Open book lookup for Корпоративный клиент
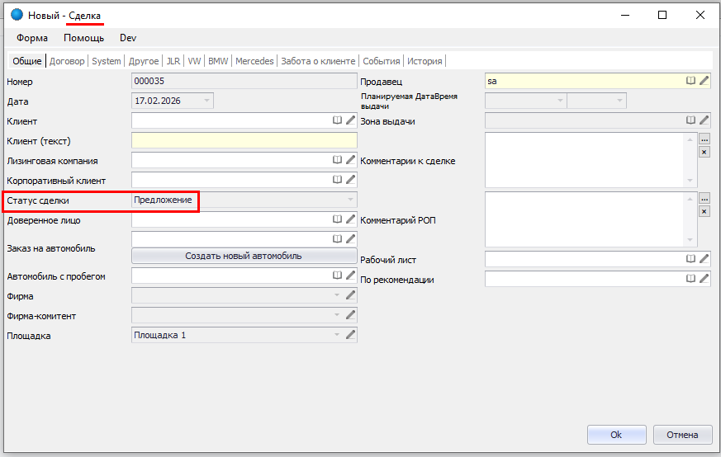The width and height of the screenshot is (721, 457). (337, 180)
